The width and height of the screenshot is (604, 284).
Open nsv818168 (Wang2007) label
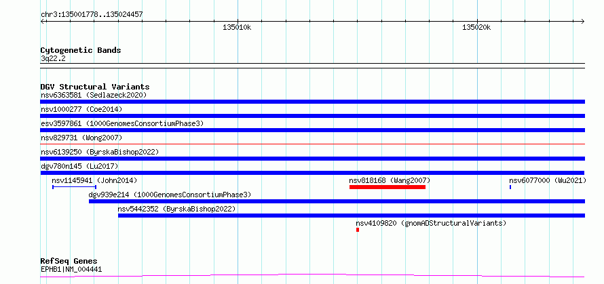tap(390, 180)
